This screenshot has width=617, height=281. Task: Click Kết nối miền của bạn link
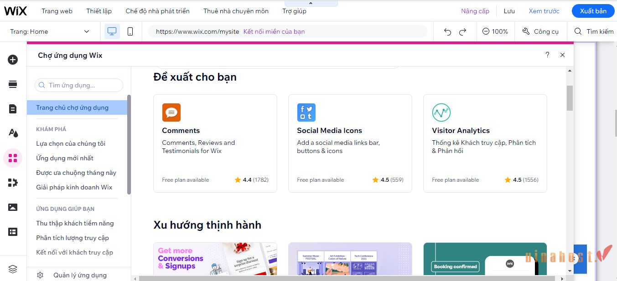tap(274, 31)
